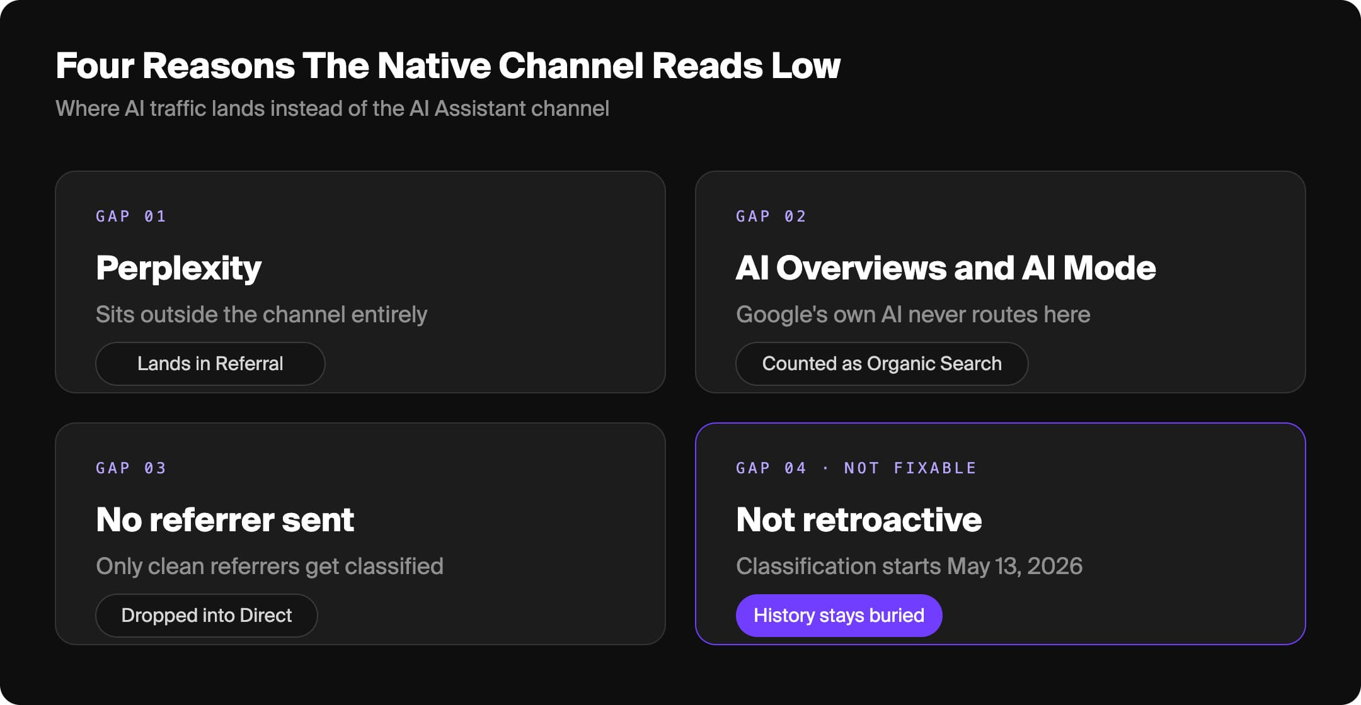Click the 'GAP 02' label
Viewport: 1361px width, 705px height.
pyautogui.click(x=771, y=217)
